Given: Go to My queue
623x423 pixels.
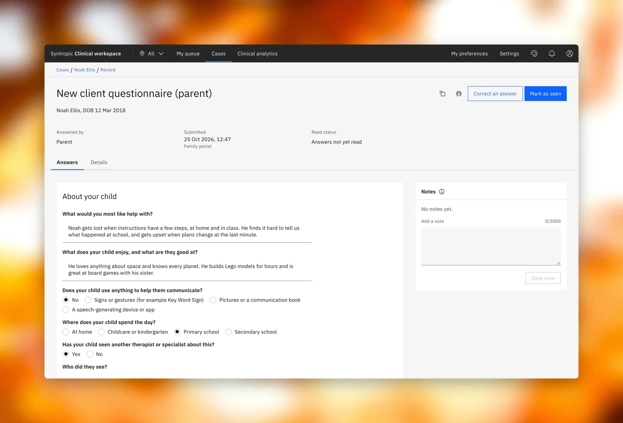Looking at the screenshot, I should point(188,54).
